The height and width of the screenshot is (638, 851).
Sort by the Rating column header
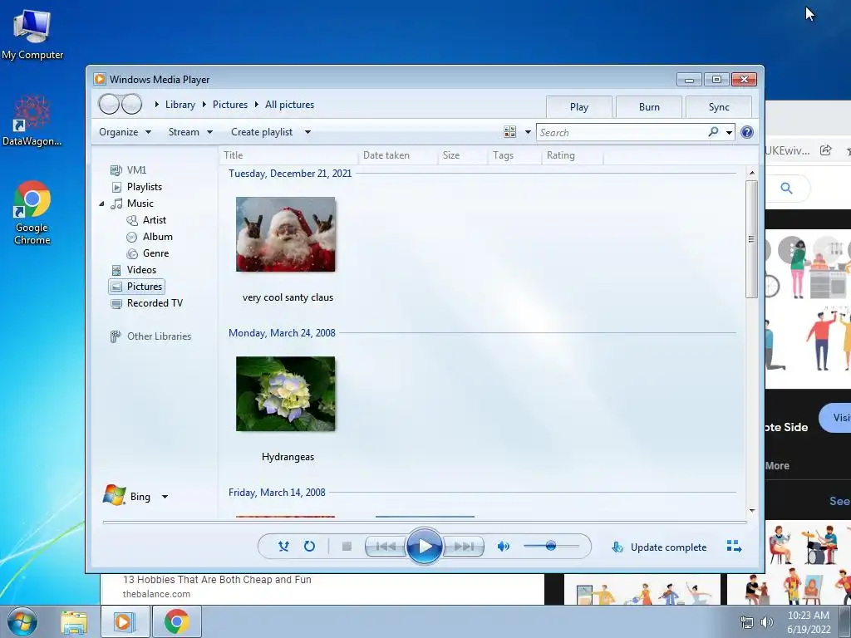[x=572, y=155]
